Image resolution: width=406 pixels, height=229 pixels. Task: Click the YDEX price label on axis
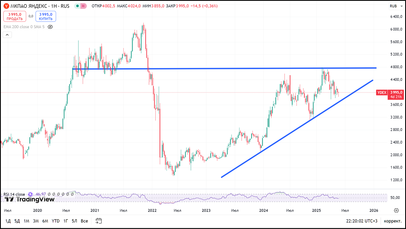click(x=382, y=93)
